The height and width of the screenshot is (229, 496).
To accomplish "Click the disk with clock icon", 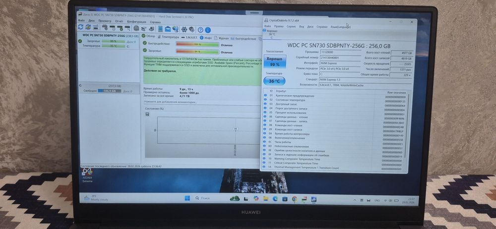I will (112, 28).
